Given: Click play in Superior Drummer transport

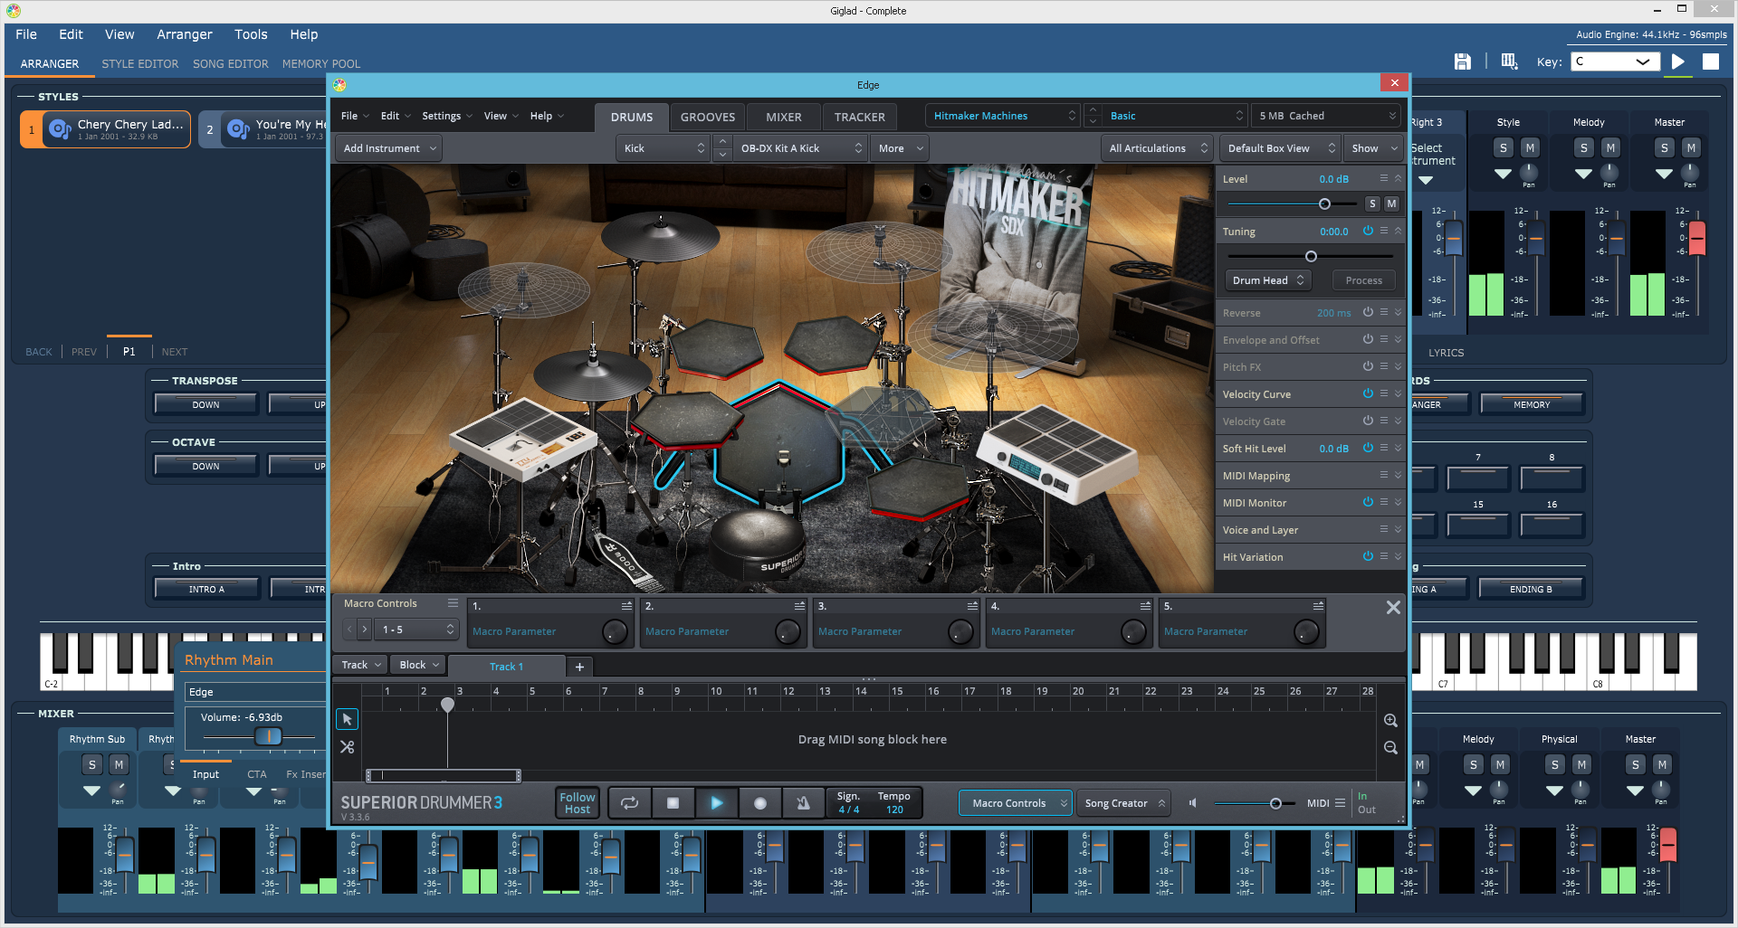Looking at the screenshot, I should click(x=716, y=802).
